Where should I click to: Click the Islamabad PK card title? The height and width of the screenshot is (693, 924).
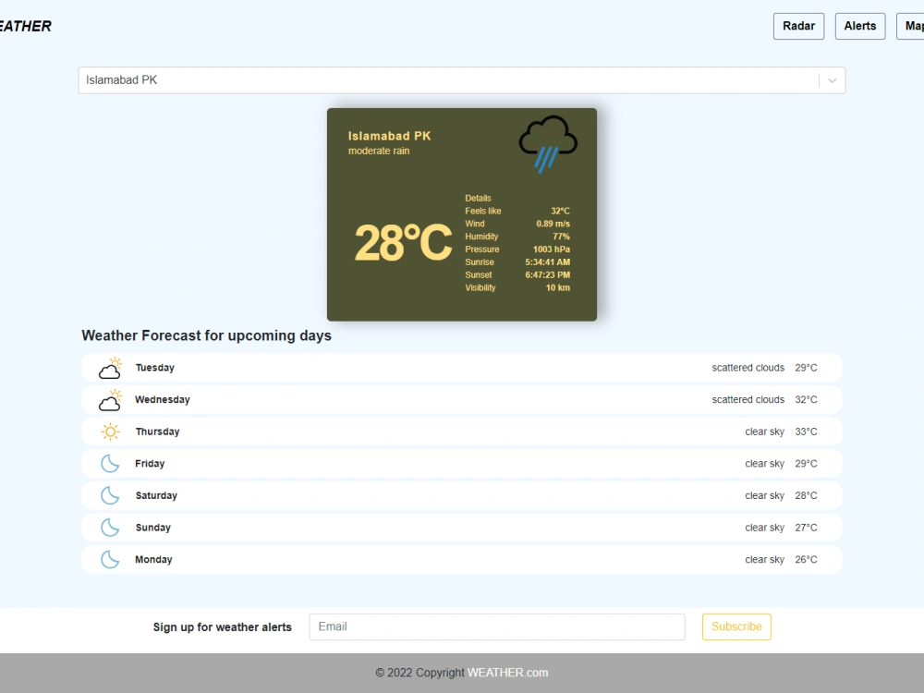coord(390,136)
